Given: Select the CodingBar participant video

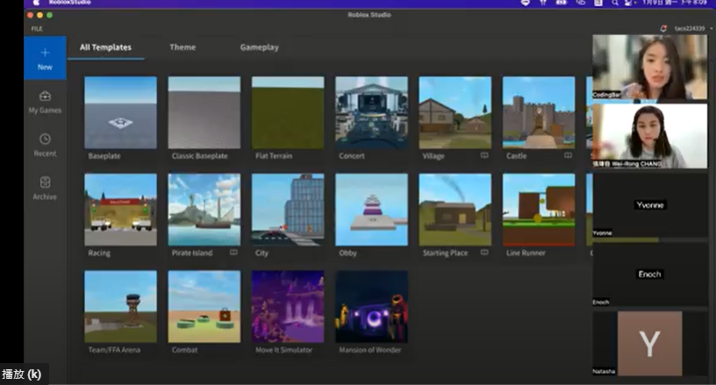Looking at the screenshot, I should coord(649,67).
